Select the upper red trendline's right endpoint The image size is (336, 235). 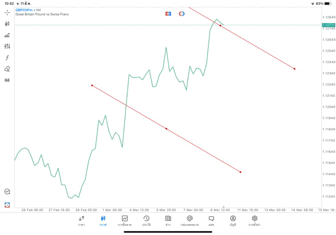click(x=295, y=69)
